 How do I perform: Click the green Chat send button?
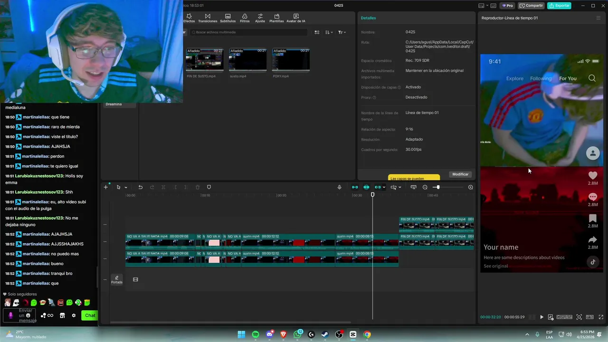(x=90, y=315)
